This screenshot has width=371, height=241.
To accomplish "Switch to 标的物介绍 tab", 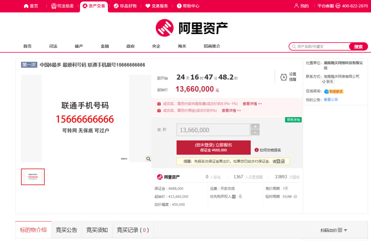I will [33, 230].
